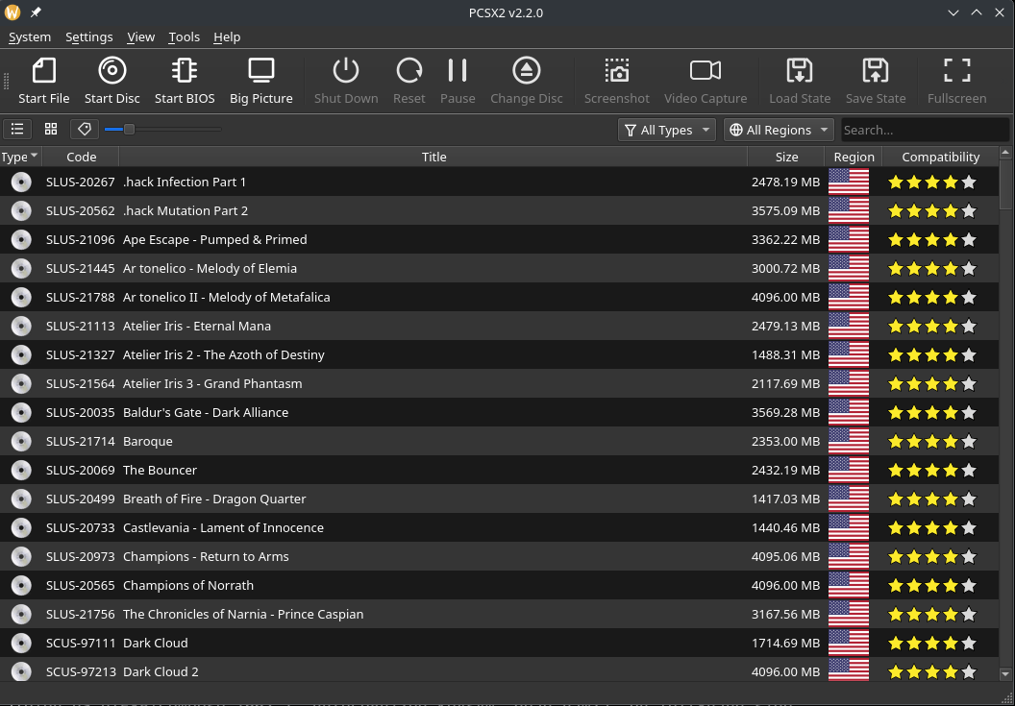This screenshot has width=1015, height=706.
Task: Click the US flag for Dark Cloud
Action: click(849, 643)
